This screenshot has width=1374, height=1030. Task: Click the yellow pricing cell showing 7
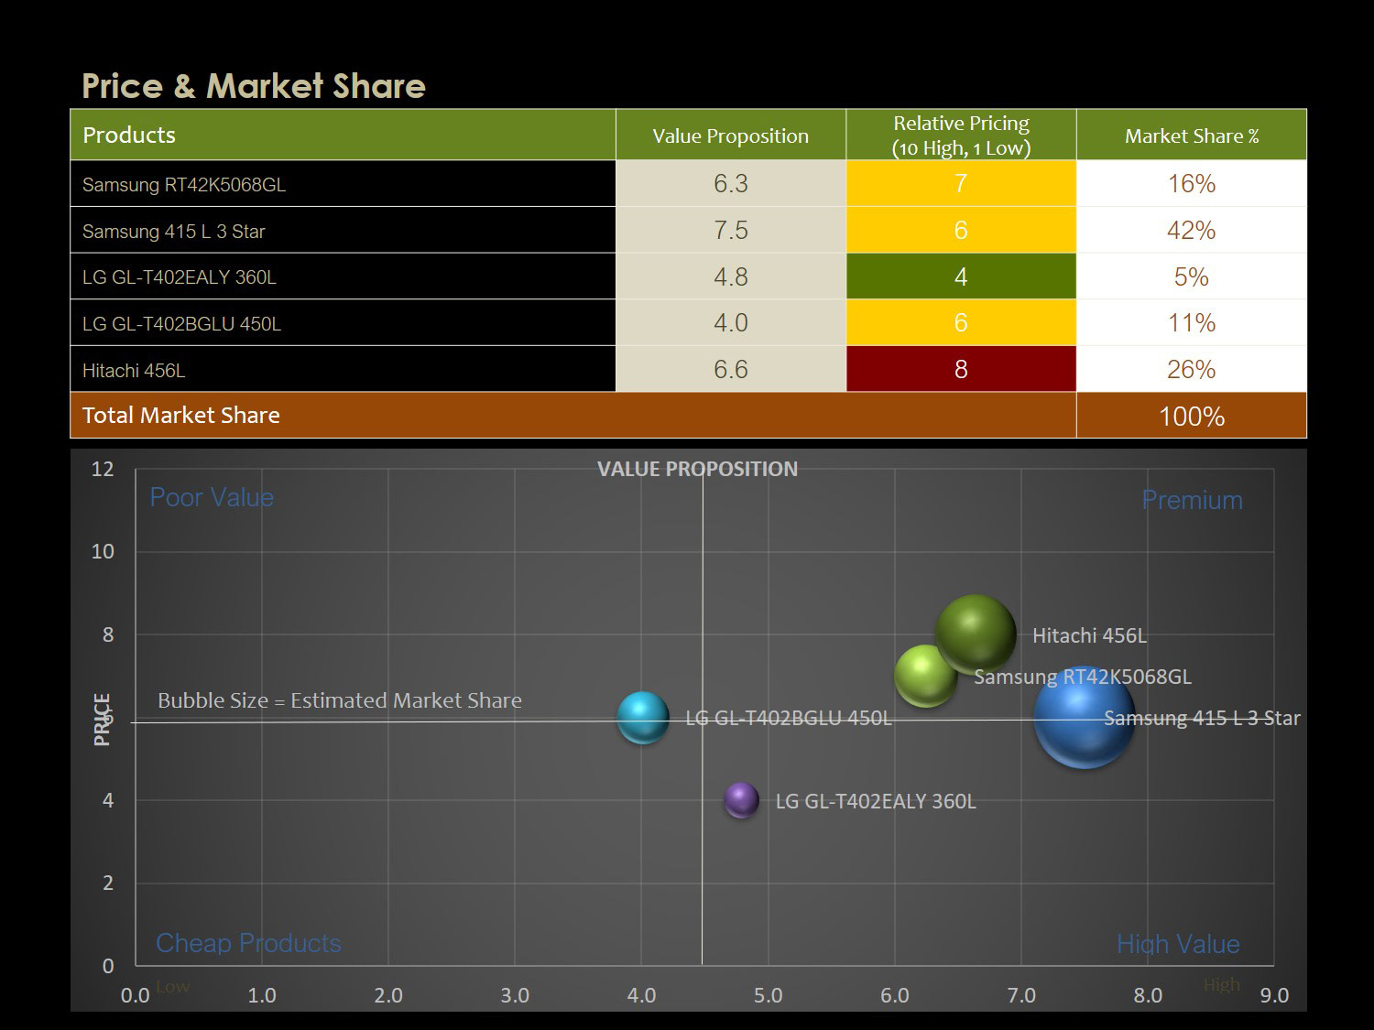[x=961, y=184]
